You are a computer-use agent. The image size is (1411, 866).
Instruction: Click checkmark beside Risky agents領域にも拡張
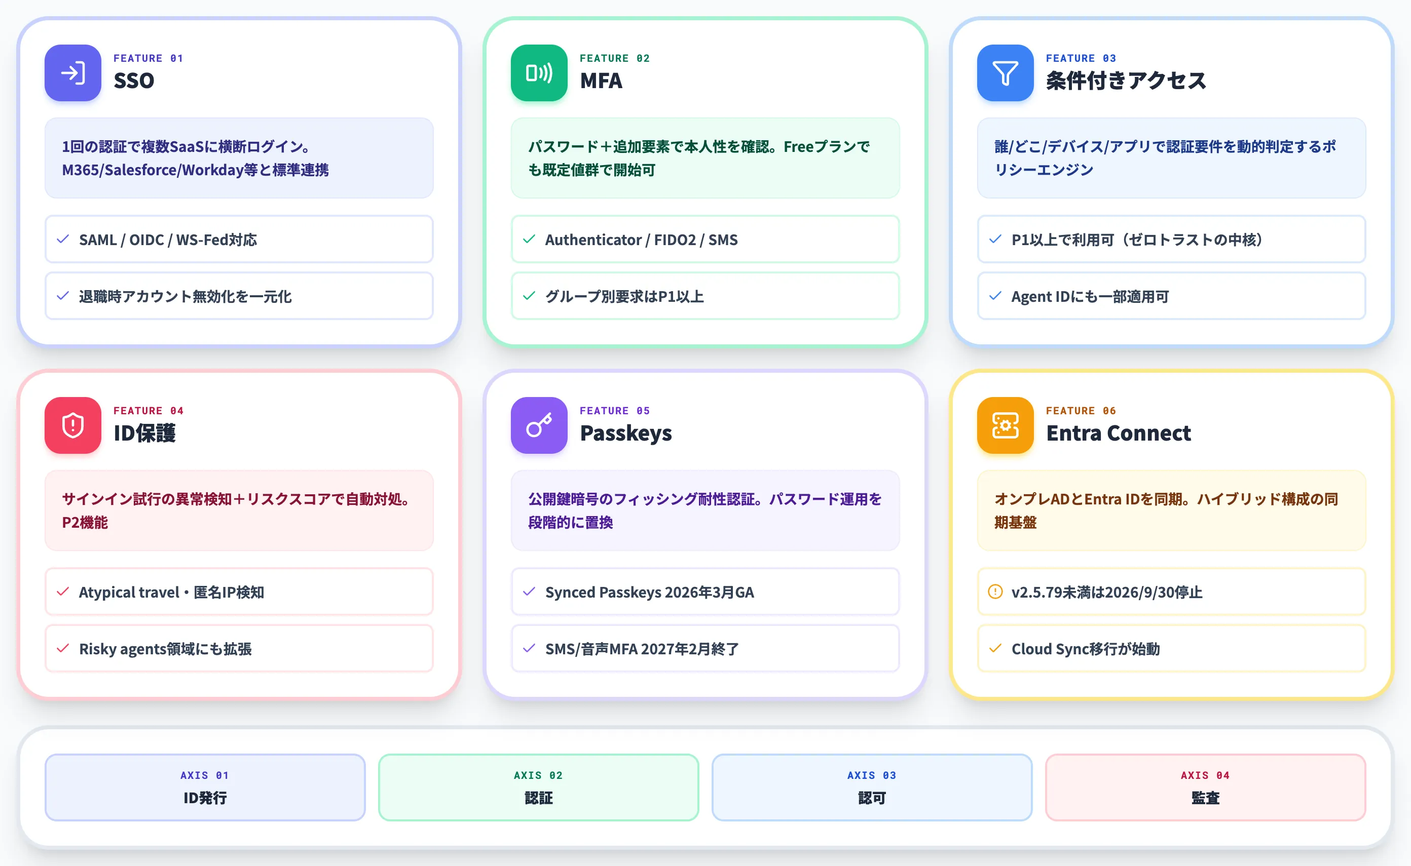pos(63,648)
